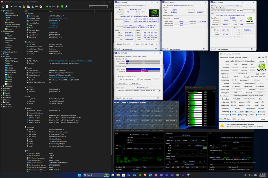
Task: Open AIDA64 Disk Benchmark OSD icon
Action: coord(36,7)
